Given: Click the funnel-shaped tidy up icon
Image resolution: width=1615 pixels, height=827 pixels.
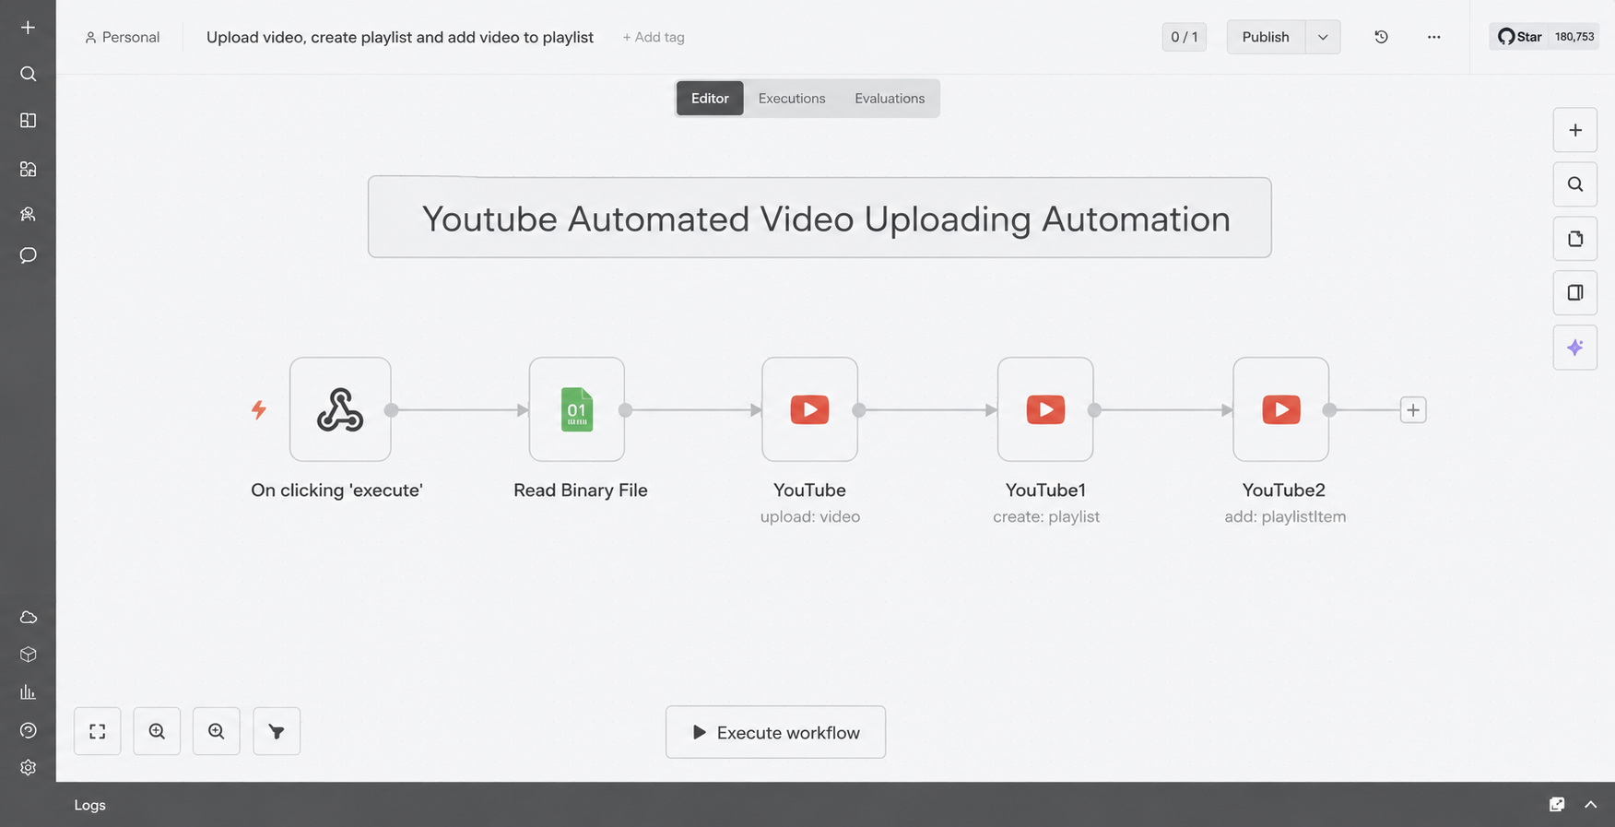Looking at the screenshot, I should tap(277, 731).
